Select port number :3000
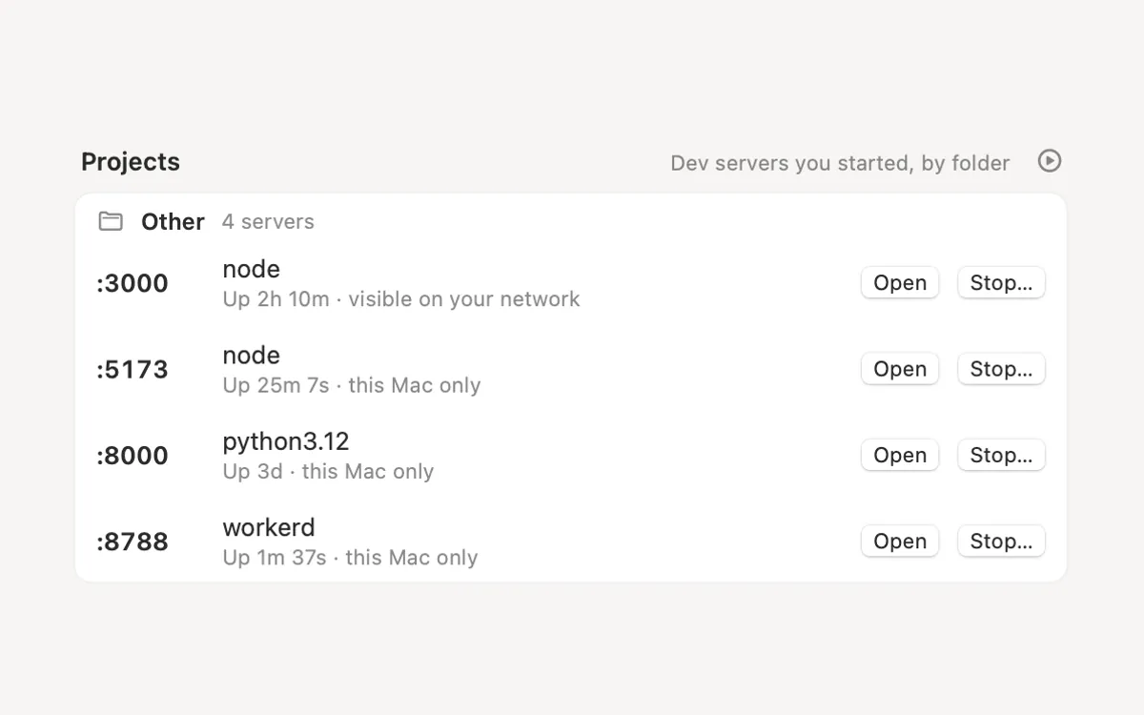1144x715 pixels. pos(133,283)
